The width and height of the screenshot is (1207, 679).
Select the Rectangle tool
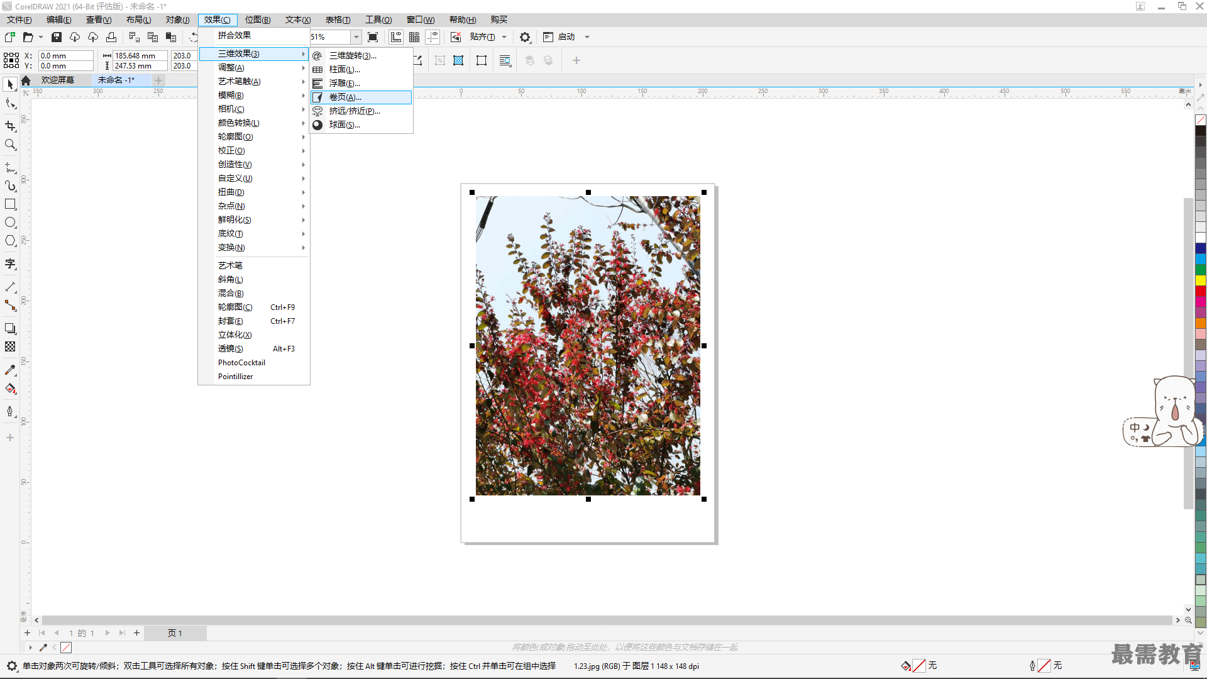pyautogui.click(x=10, y=204)
